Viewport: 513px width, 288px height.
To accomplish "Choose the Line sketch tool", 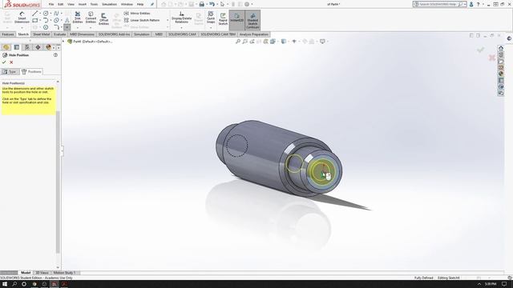I will tap(35, 14).
